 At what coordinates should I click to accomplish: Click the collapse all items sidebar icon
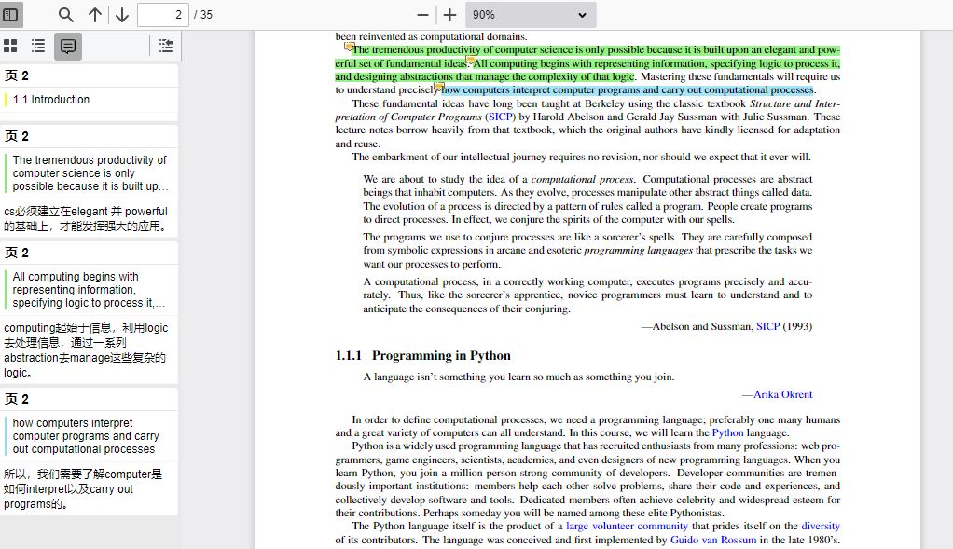(x=165, y=46)
